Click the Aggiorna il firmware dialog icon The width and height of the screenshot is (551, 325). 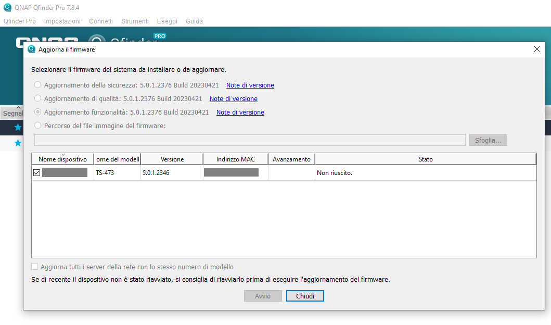point(32,49)
